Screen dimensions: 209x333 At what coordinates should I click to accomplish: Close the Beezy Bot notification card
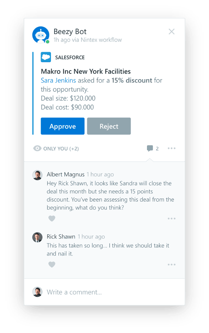coord(171,32)
